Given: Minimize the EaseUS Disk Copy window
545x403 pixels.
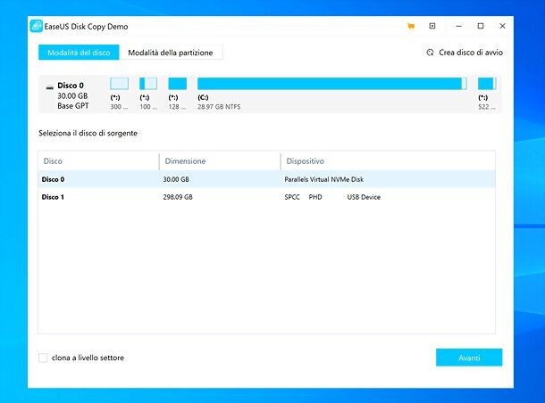Looking at the screenshot, I should point(459,26).
